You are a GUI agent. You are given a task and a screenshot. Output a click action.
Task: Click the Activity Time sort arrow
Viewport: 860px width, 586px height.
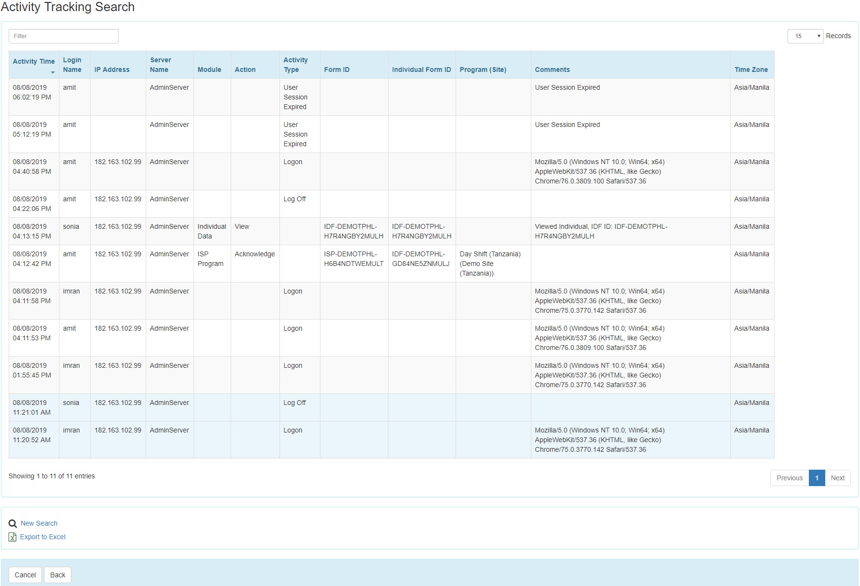click(53, 72)
